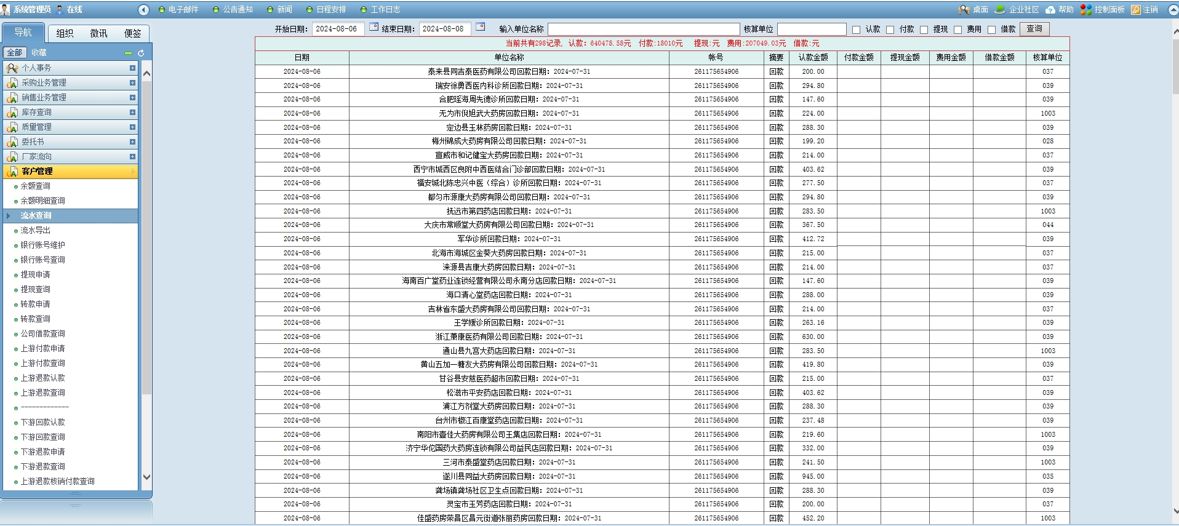Switch to the 便签 tab
Viewport: 1179px width, 526px height.
132,33
